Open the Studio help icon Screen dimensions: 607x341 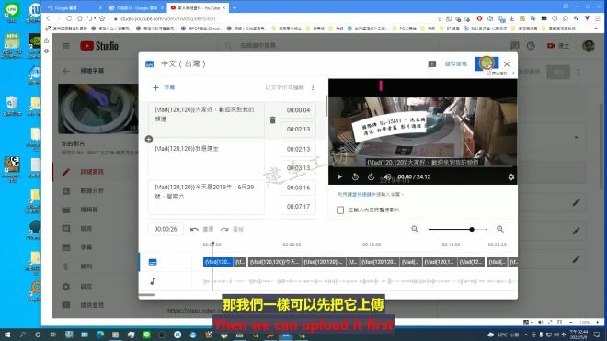point(531,46)
